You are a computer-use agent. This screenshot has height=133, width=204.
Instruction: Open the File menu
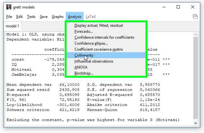(9, 17)
